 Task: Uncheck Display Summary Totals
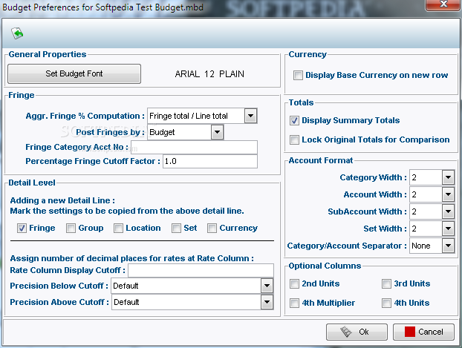click(x=294, y=120)
